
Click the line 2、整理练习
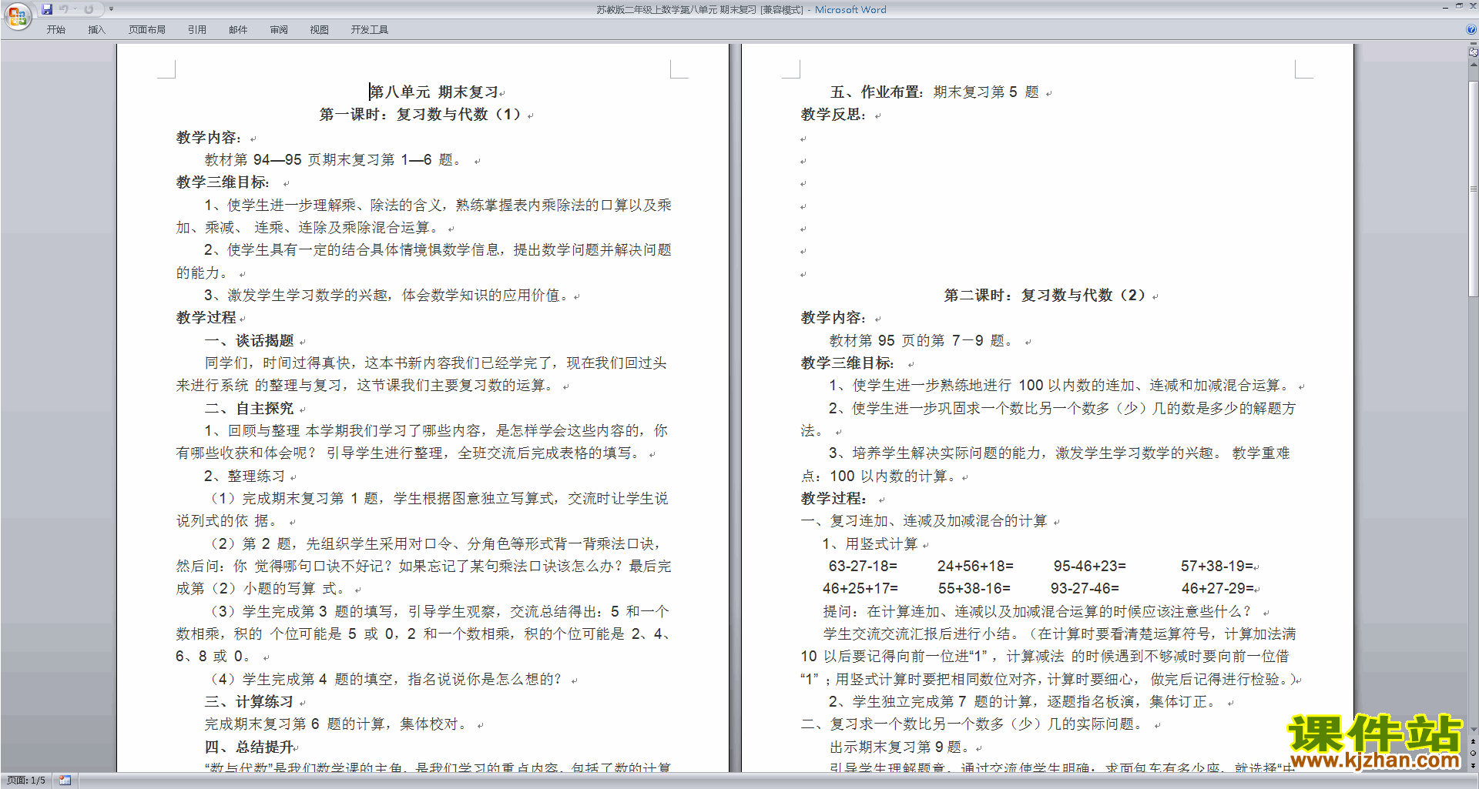[x=244, y=476]
